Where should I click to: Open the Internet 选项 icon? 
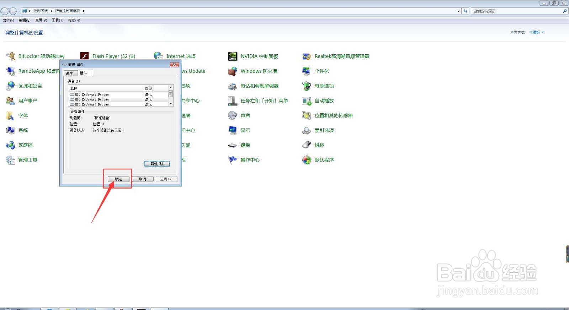158,56
